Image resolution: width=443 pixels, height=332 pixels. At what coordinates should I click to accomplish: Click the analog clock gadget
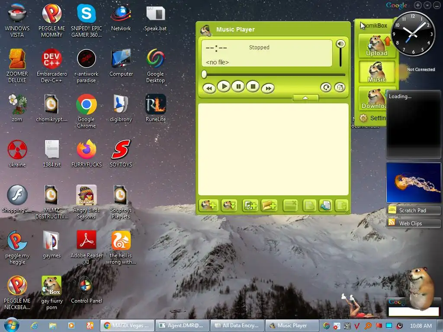coord(413,34)
